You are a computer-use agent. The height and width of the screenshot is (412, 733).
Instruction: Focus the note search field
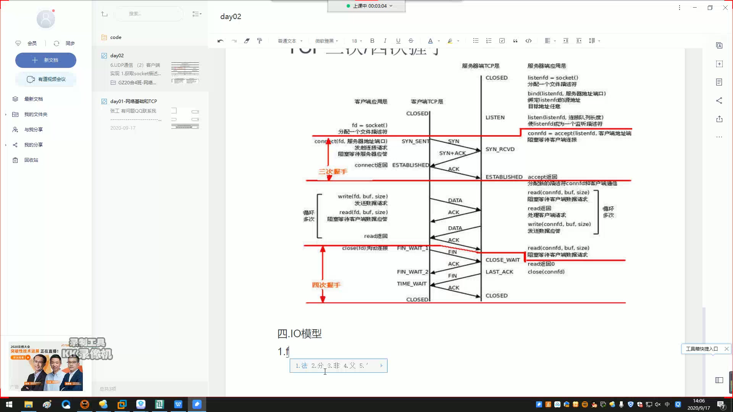click(x=149, y=14)
